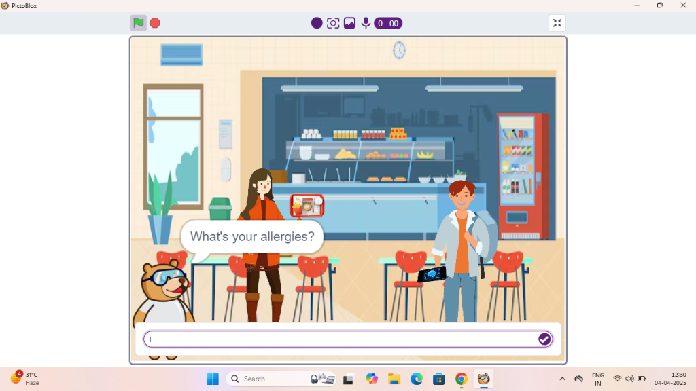This screenshot has width=696, height=391.
Task: Open Wi-Fi network settings in tray
Action: point(617,379)
